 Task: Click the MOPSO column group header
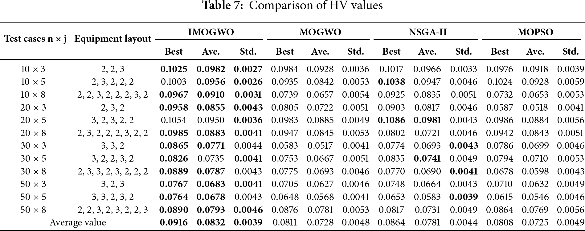click(535, 32)
